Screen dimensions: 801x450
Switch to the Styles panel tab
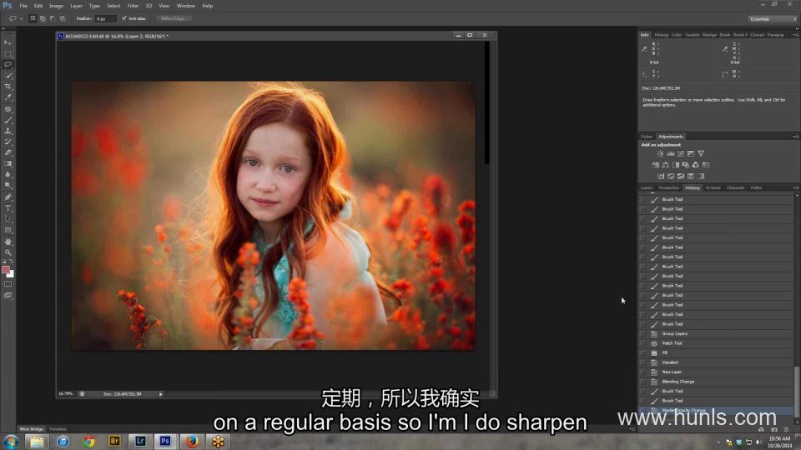[x=647, y=137]
